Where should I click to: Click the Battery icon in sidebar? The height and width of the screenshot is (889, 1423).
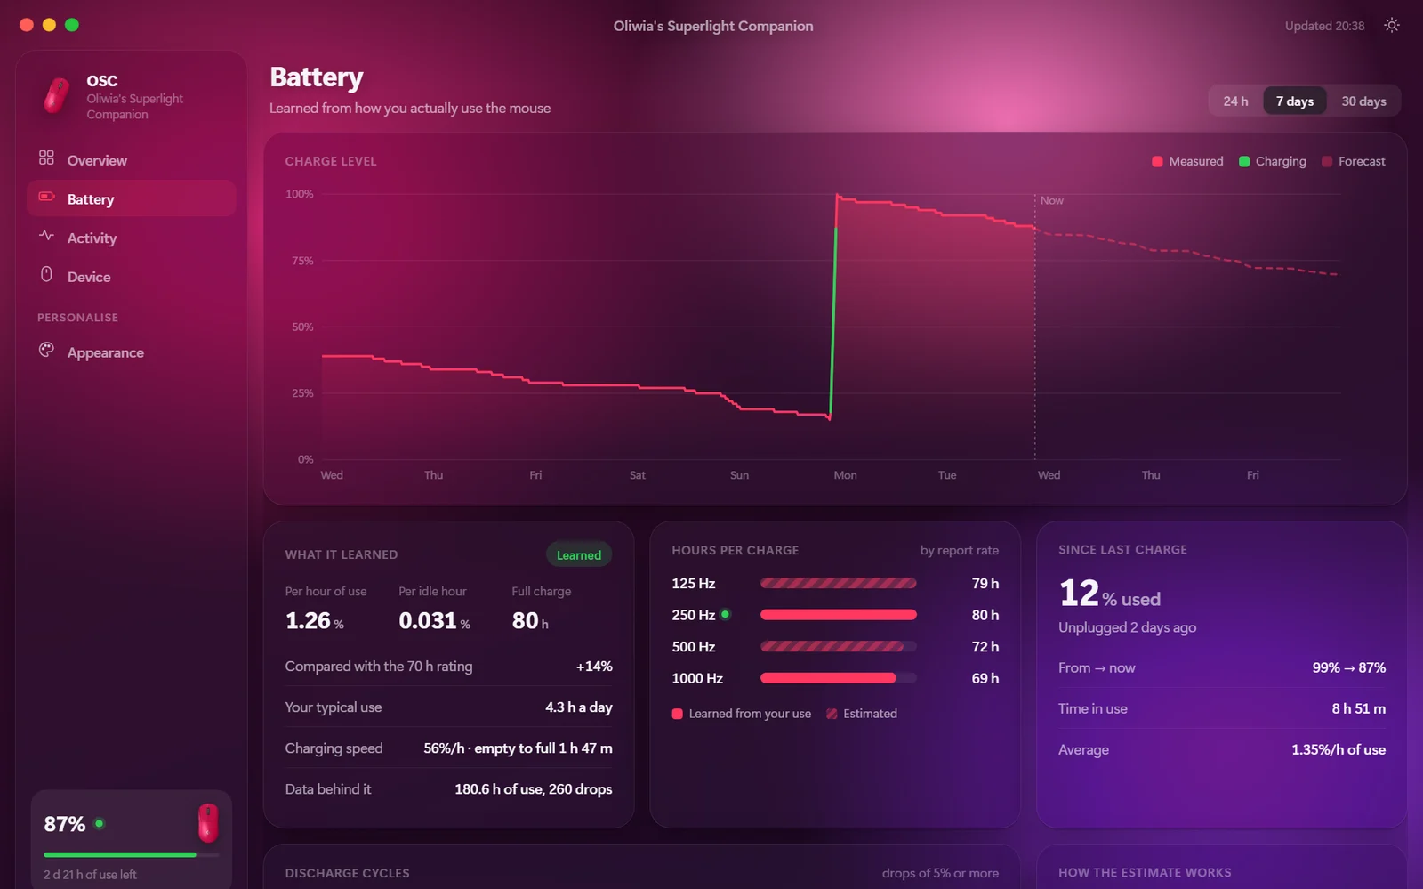coord(46,196)
